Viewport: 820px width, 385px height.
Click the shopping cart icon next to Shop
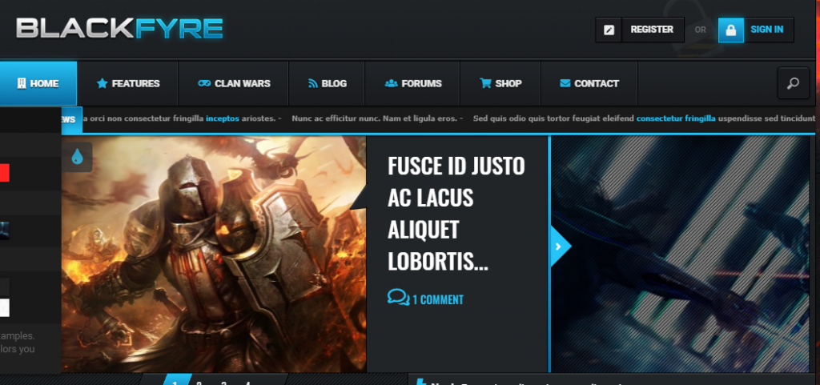pyautogui.click(x=485, y=83)
